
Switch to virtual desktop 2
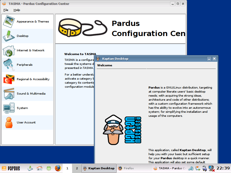point(77,168)
